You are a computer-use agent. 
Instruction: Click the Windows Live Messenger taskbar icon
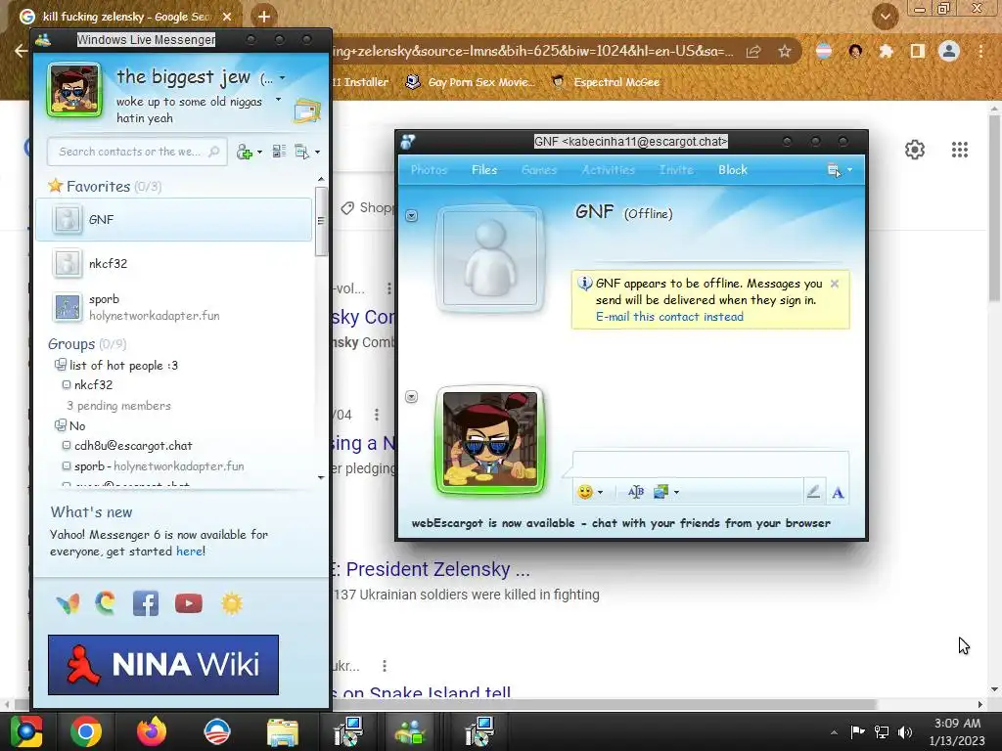411,731
